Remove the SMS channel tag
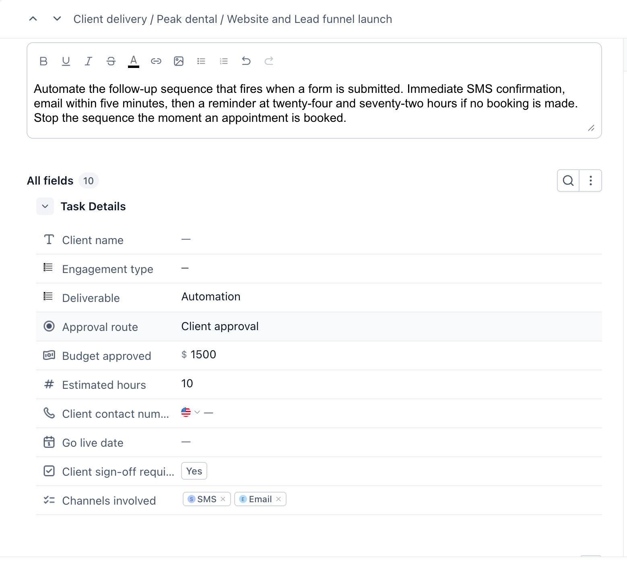627x579 pixels. pos(223,499)
